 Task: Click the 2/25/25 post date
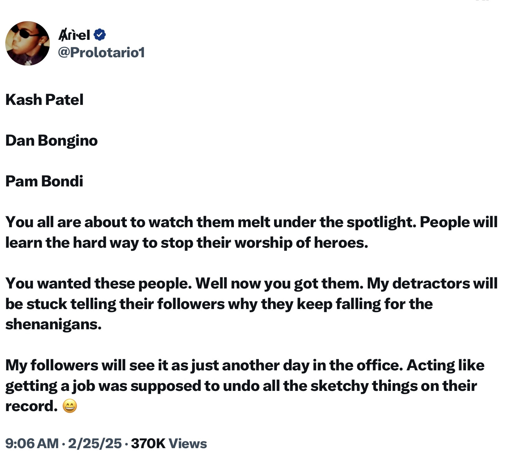[95, 443]
